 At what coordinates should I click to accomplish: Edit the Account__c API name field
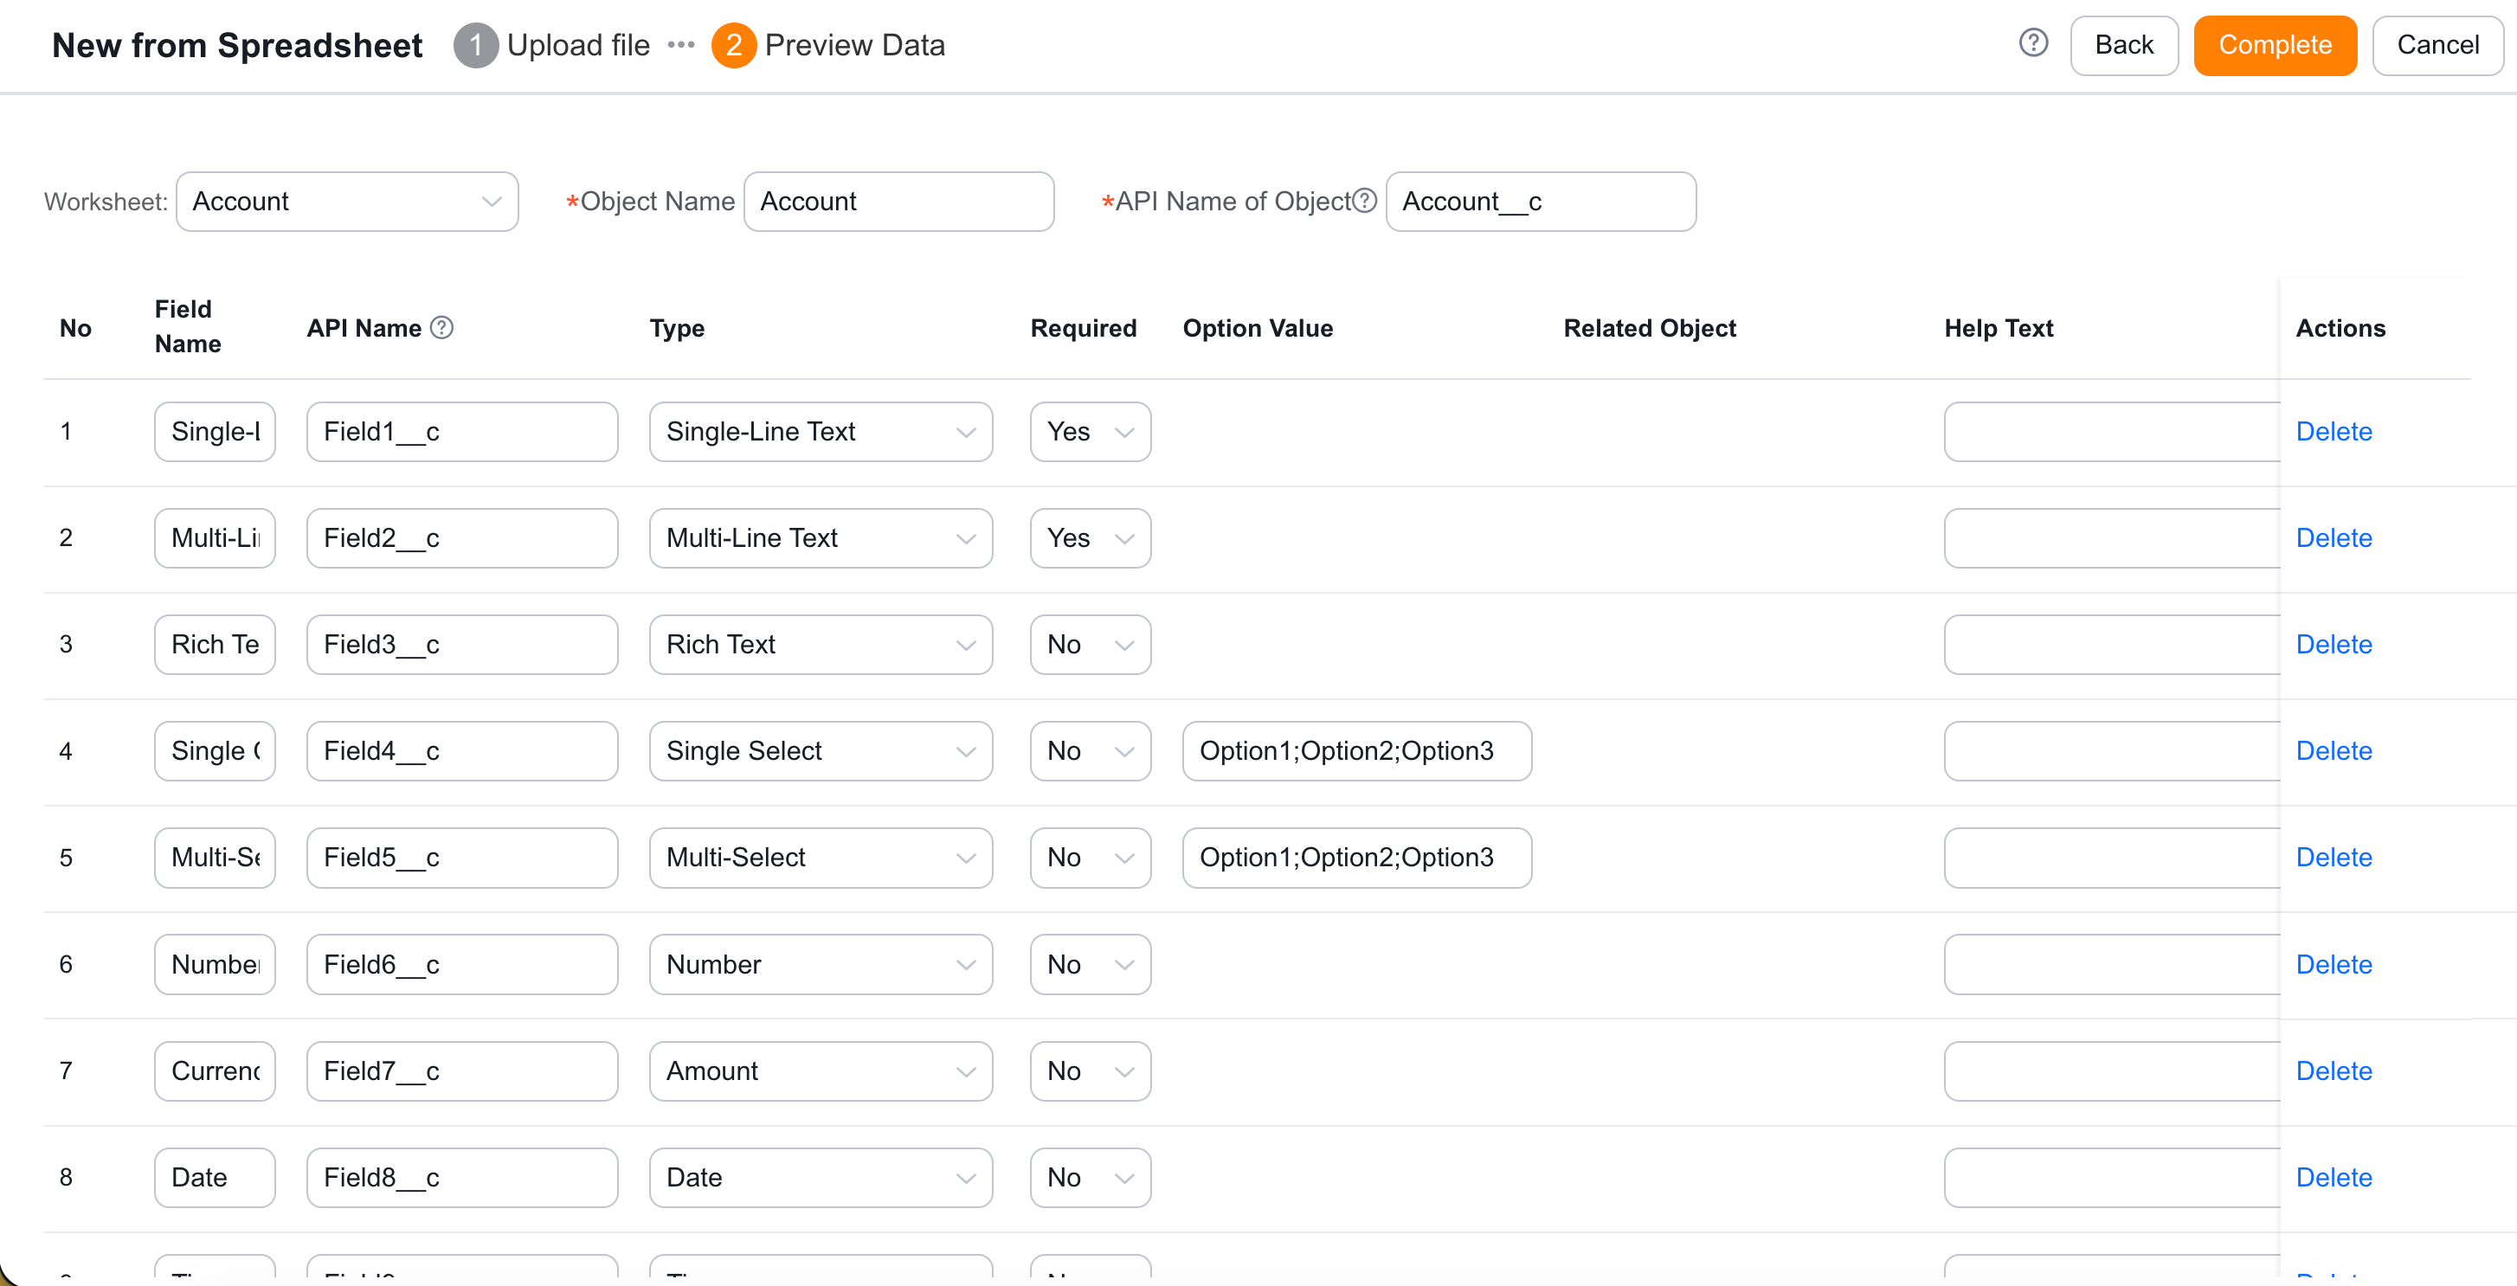point(1541,202)
